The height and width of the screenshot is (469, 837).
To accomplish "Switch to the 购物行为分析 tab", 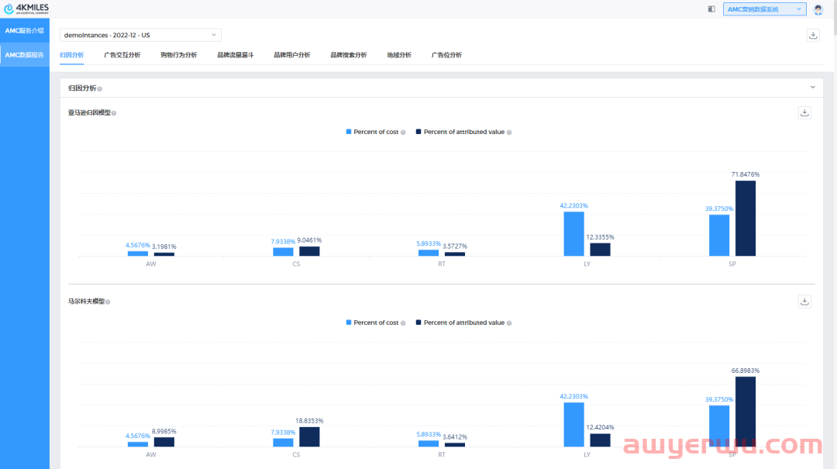I will (179, 55).
